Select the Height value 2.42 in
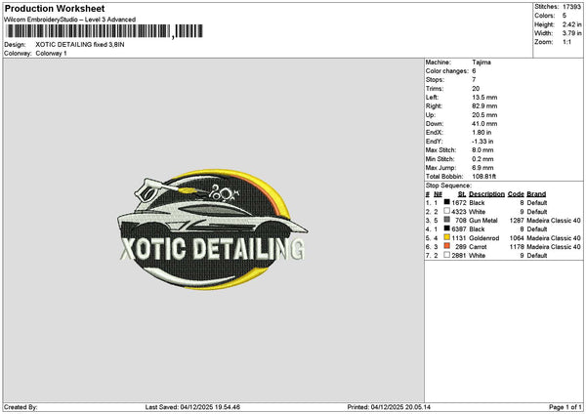The image size is (586, 414). [x=571, y=24]
